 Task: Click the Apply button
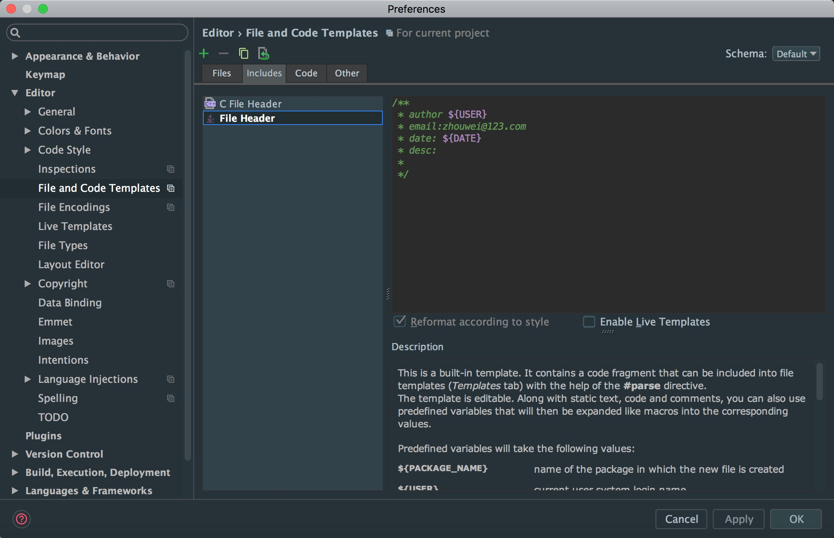pos(739,519)
